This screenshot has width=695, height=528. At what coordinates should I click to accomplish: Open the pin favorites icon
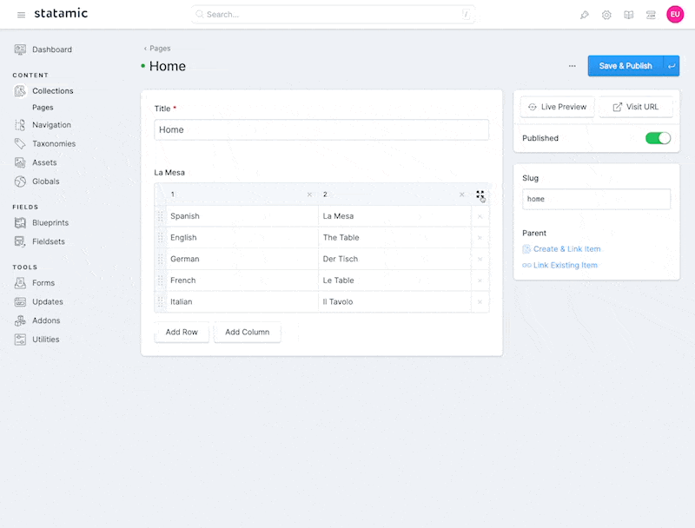pyautogui.click(x=584, y=15)
